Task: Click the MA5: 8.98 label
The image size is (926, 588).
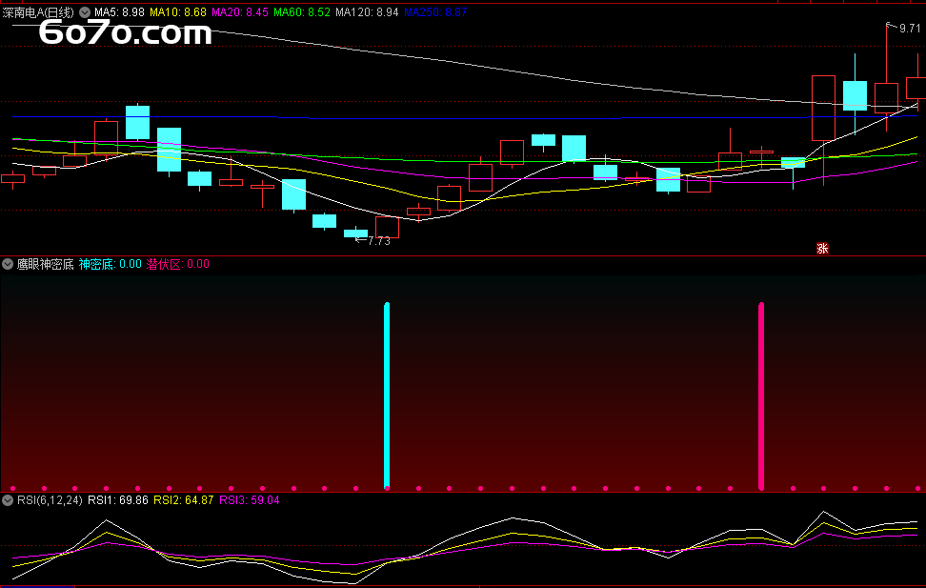Action: [119, 12]
